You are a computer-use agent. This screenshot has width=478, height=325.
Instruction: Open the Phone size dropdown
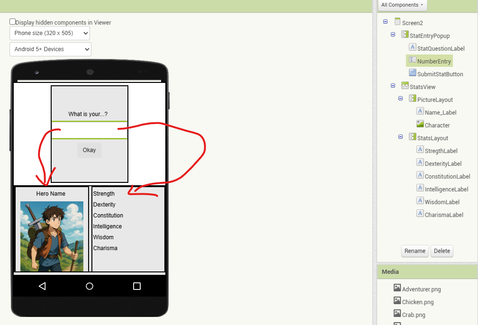(x=50, y=33)
